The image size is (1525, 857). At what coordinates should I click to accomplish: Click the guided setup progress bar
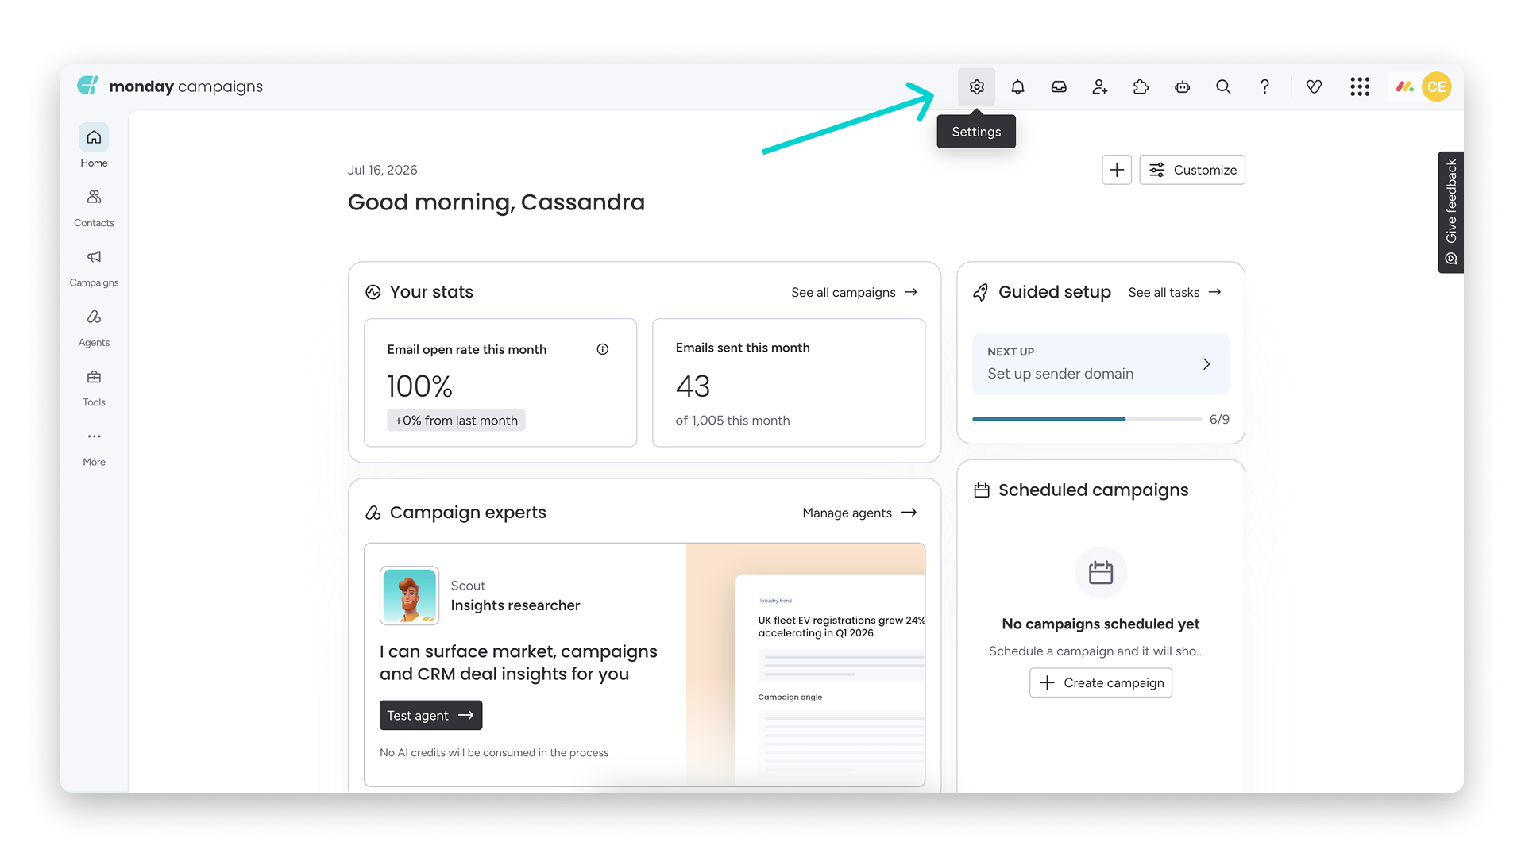pos(1087,419)
